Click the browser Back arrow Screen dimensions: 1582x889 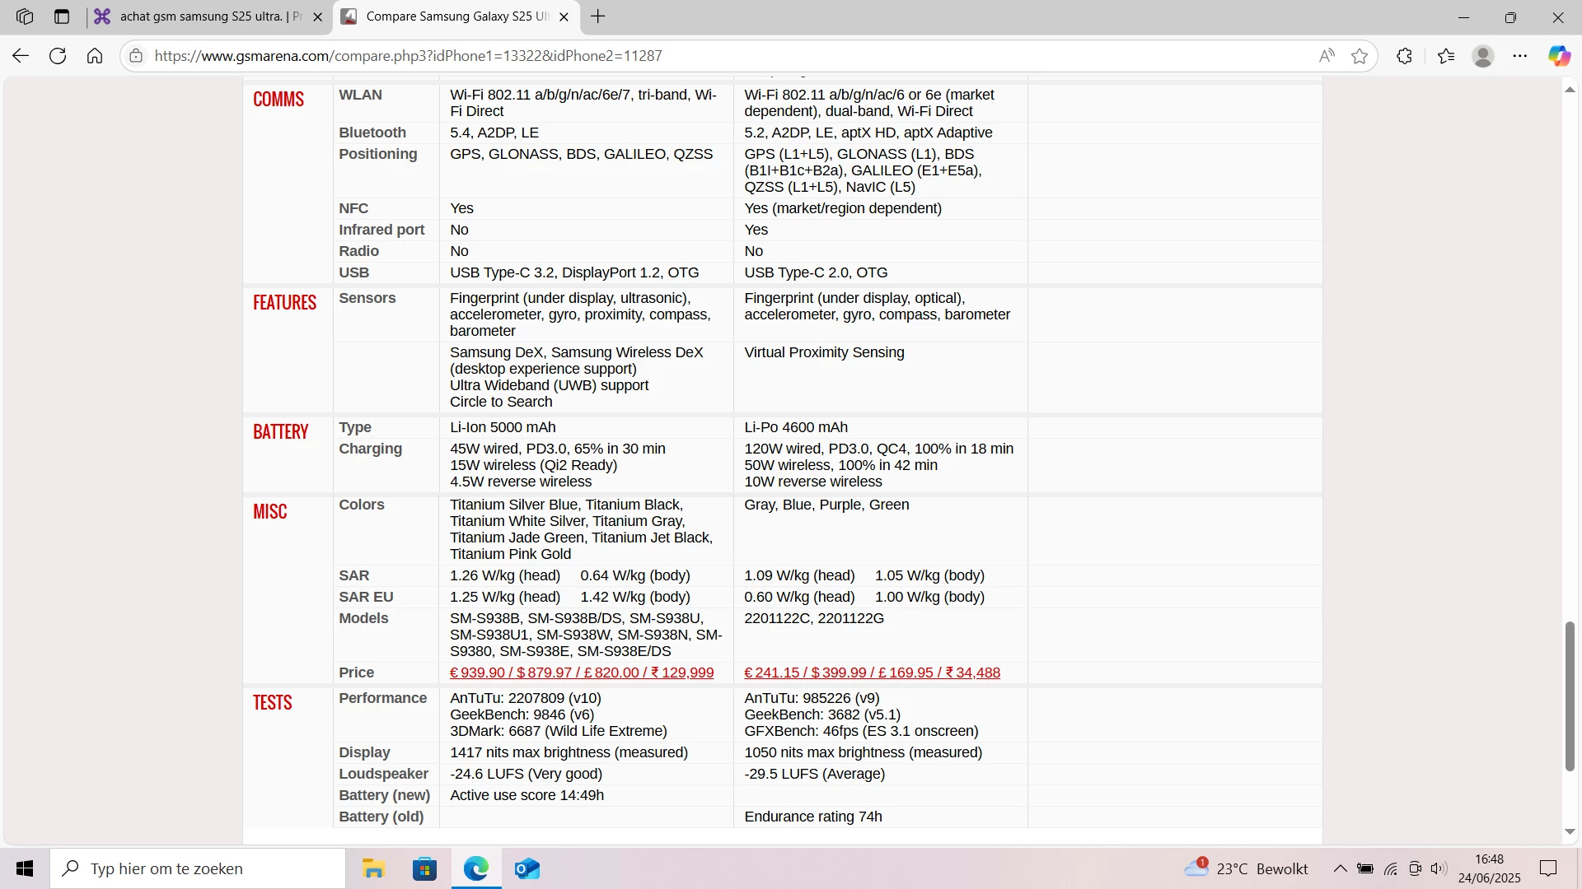pyautogui.click(x=21, y=56)
